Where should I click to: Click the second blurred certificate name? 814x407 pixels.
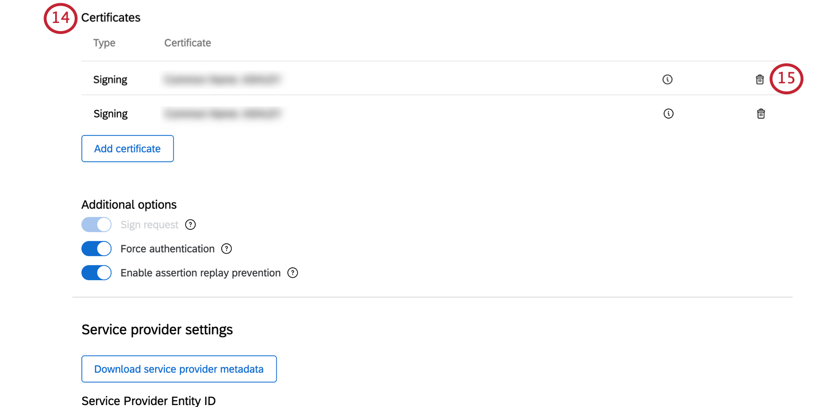tap(222, 113)
